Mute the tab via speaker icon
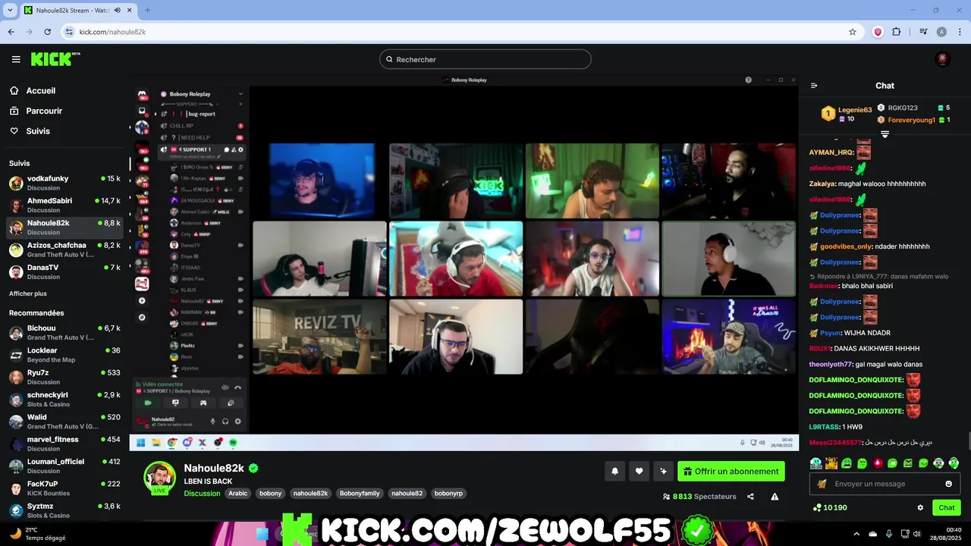Image resolution: width=971 pixels, height=546 pixels. [x=117, y=10]
